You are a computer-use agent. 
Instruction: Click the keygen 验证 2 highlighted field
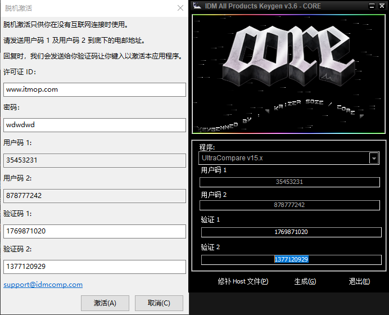click(291, 260)
